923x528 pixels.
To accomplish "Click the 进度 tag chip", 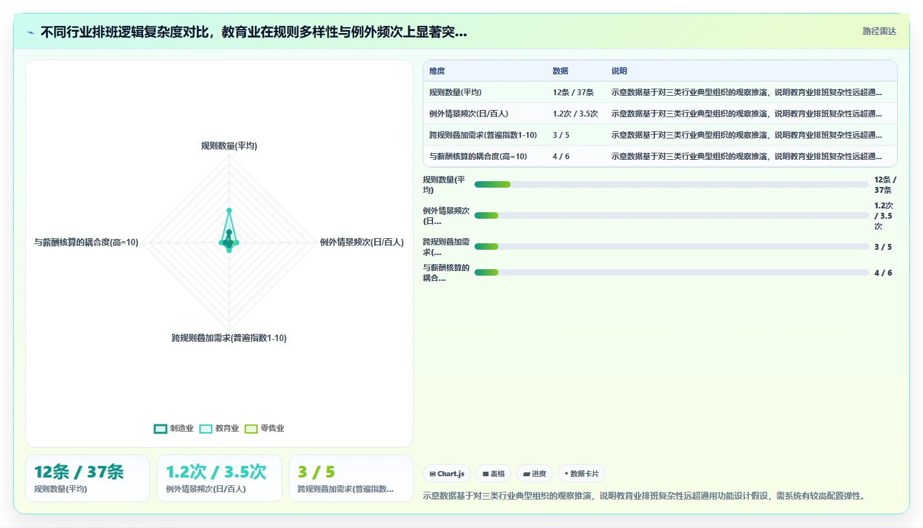I will coord(534,474).
